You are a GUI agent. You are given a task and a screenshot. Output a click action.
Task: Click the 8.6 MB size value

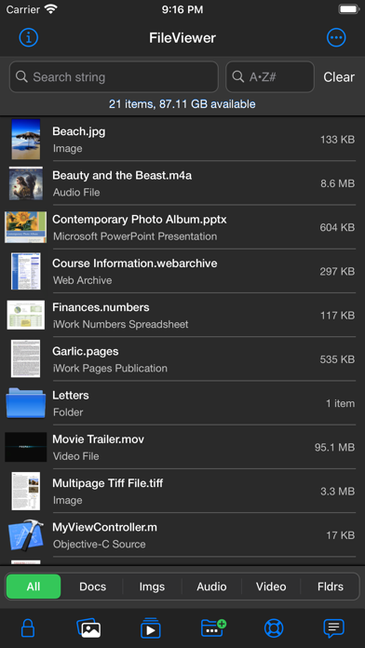[x=338, y=183]
